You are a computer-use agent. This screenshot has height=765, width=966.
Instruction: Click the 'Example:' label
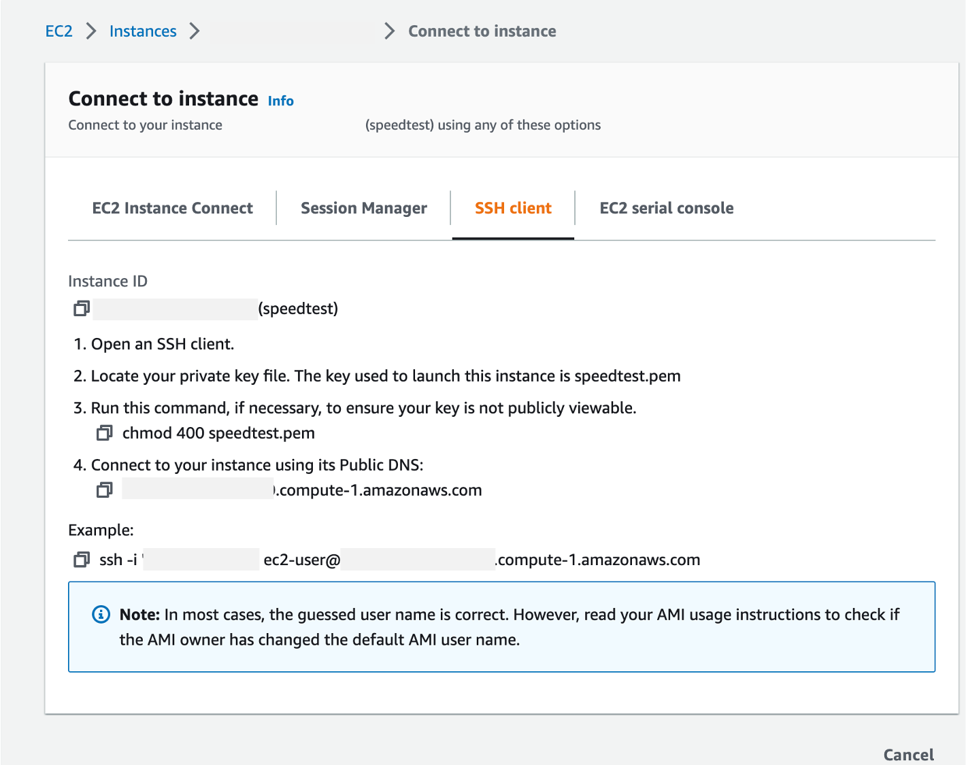101,530
